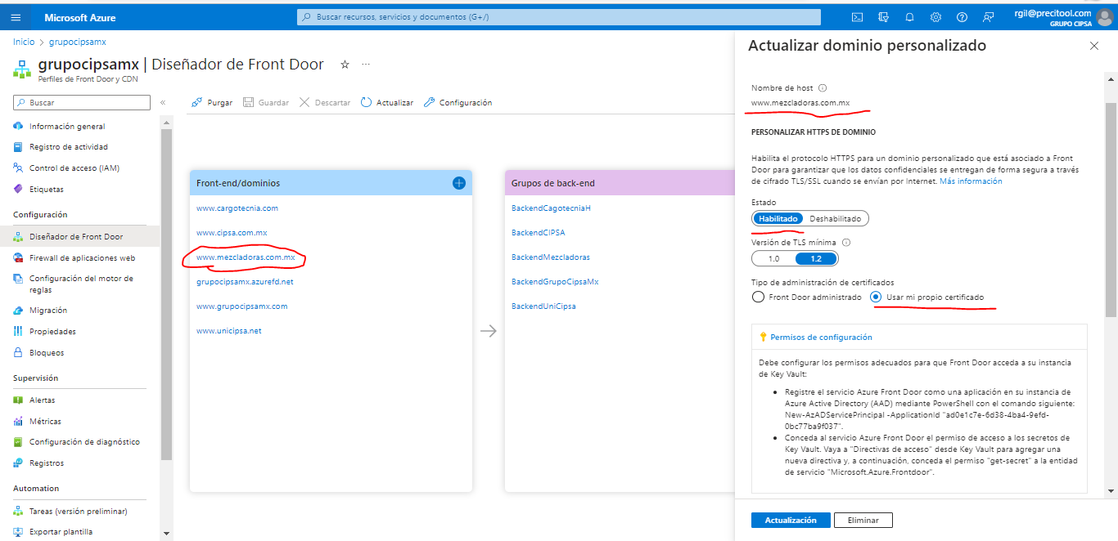Open grupocipsamx.azurefd.net front-end domain
Screen dimensions: 1118x541
point(245,282)
